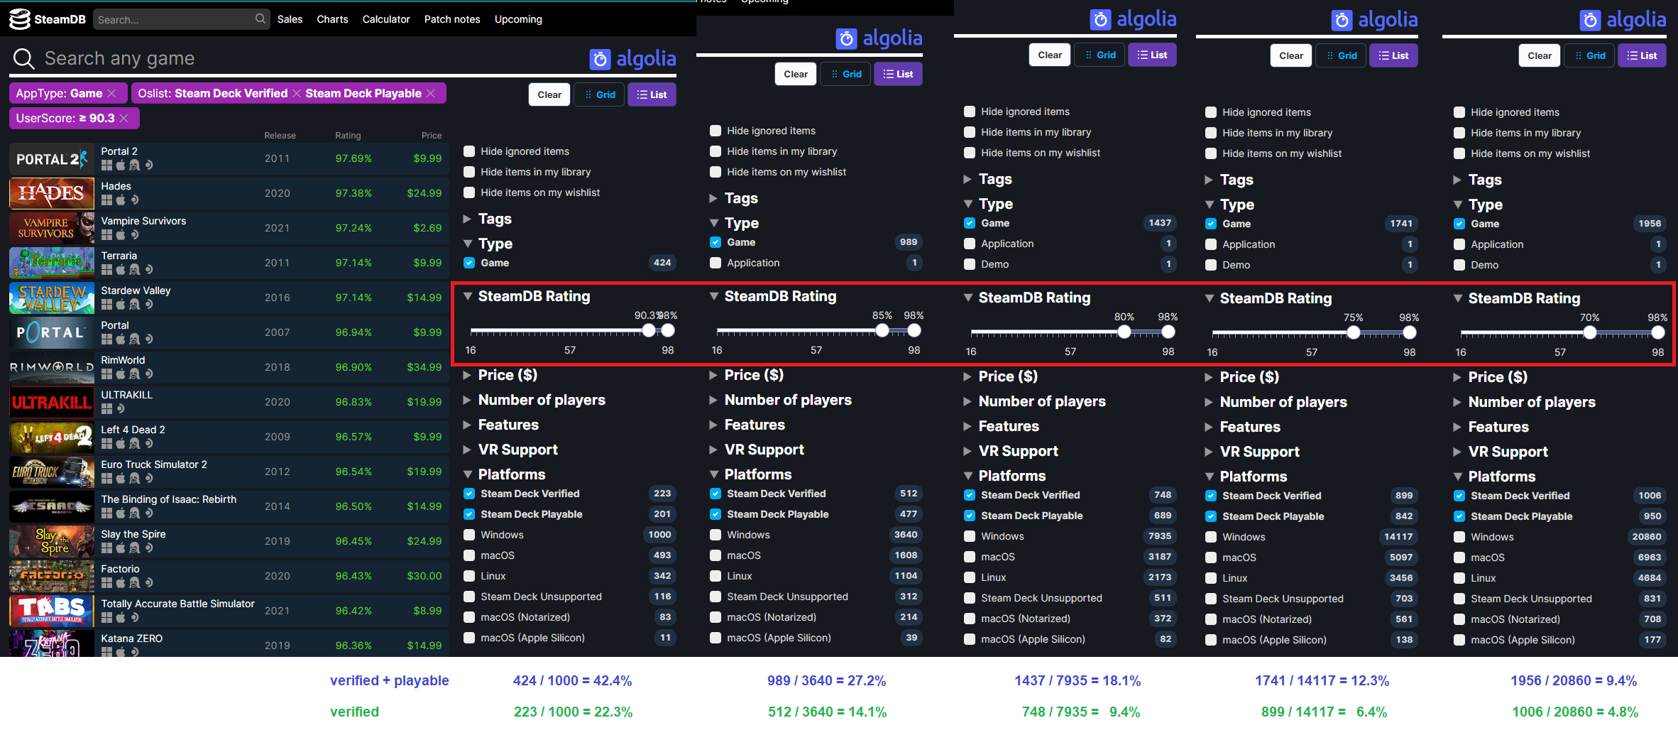Click the Steam Deck icon in the Portal row
The height and width of the screenshot is (740, 1678).
[149, 339]
